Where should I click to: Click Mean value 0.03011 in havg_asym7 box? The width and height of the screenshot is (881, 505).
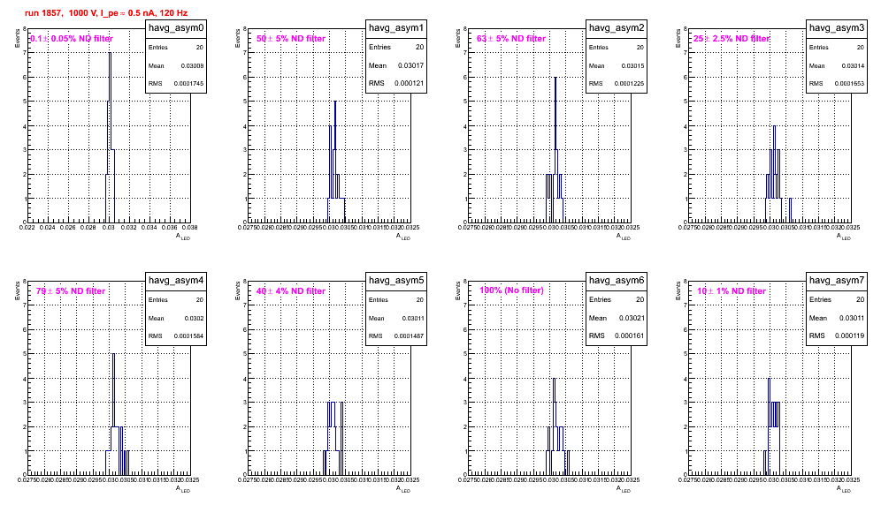pyautogui.click(x=852, y=318)
